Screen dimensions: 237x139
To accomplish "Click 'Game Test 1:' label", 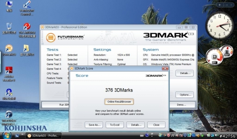I will [x=54, y=55].
